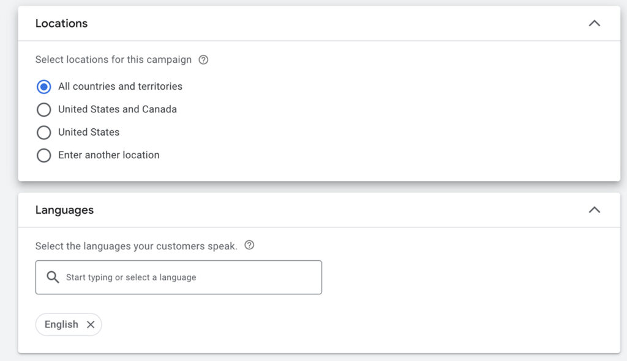Select the Enter another location radio circle
Viewport: 627px width, 361px height.
click(x=43, y=156)
